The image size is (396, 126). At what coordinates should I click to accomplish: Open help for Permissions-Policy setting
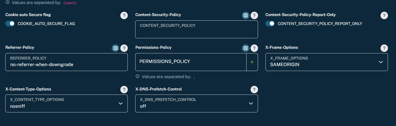point(254,48)
